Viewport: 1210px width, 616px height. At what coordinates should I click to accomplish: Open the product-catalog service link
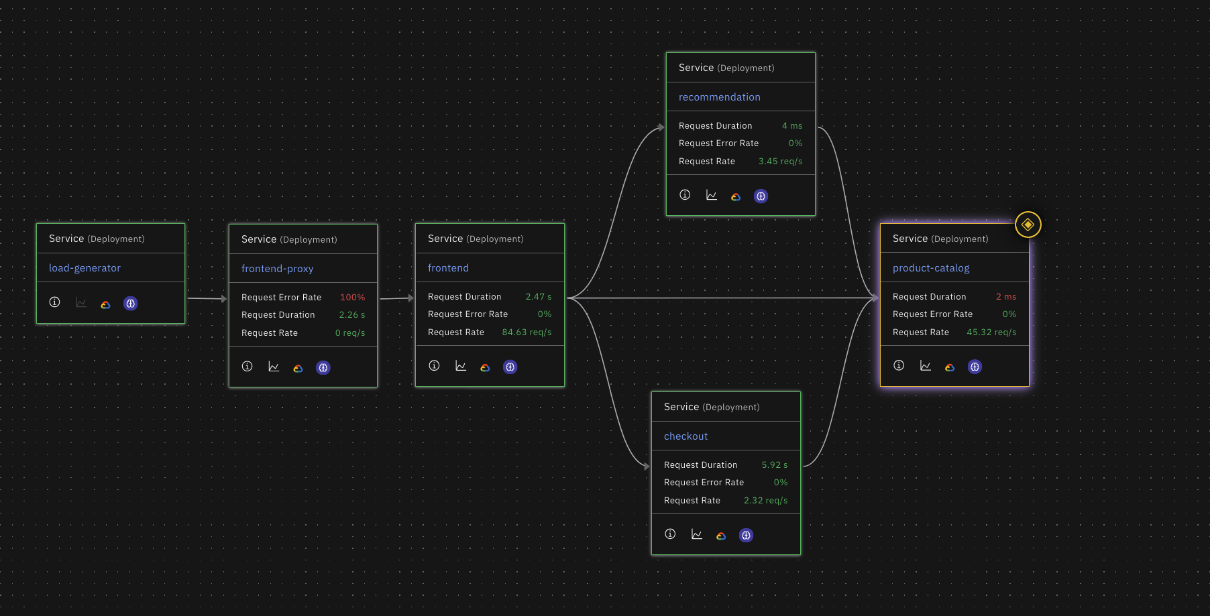click(930, 268)
